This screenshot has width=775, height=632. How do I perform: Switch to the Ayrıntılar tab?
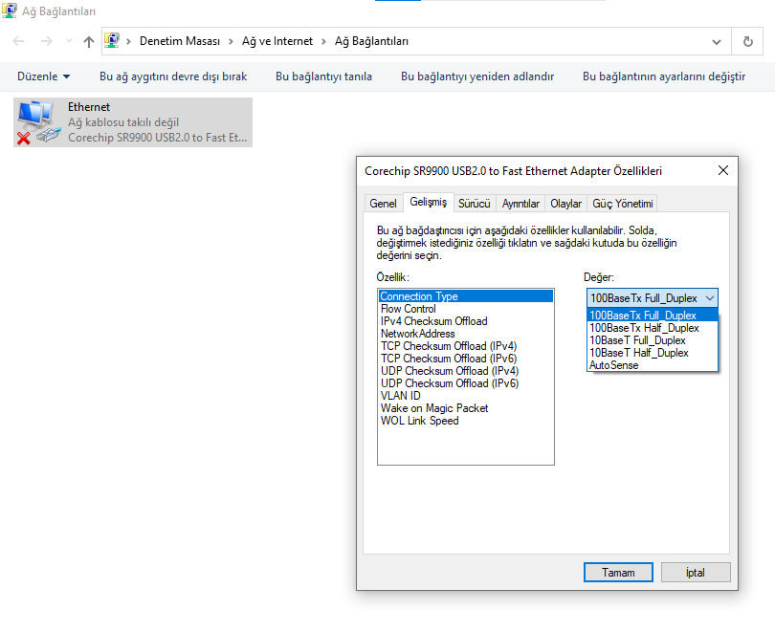point(520,204)
